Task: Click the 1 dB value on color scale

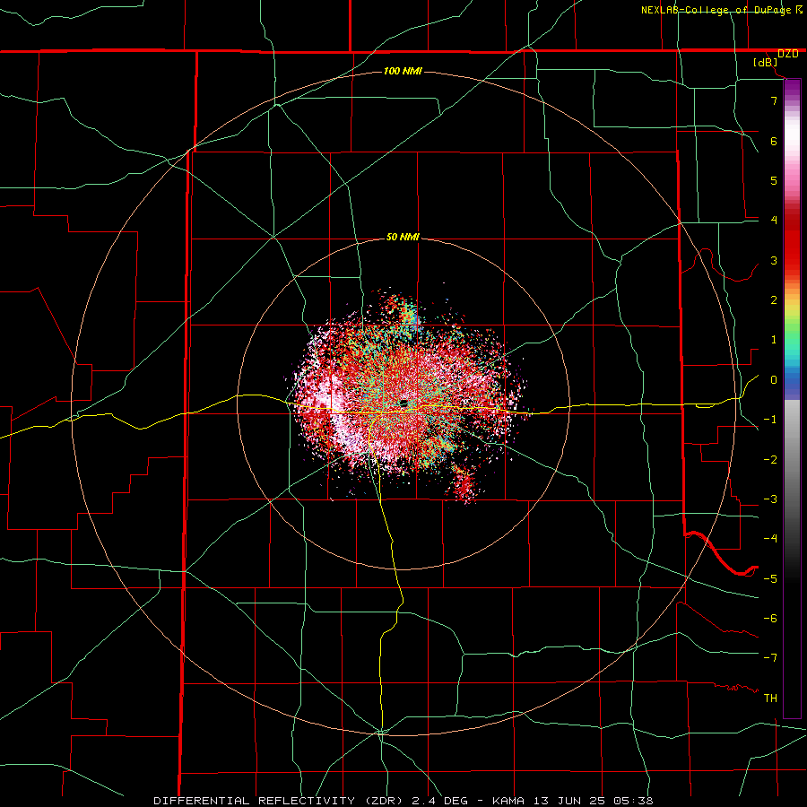Action: (774, 340)
